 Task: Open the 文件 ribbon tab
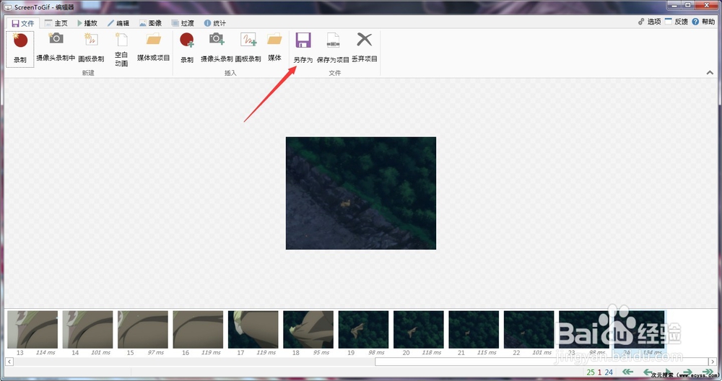click(23, 23)
